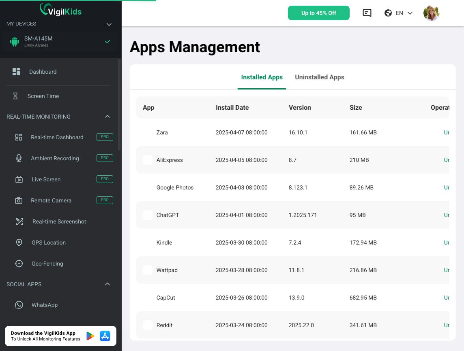Click the Google Photos app name
The image size is (464, 351).
tap(175, 187)
